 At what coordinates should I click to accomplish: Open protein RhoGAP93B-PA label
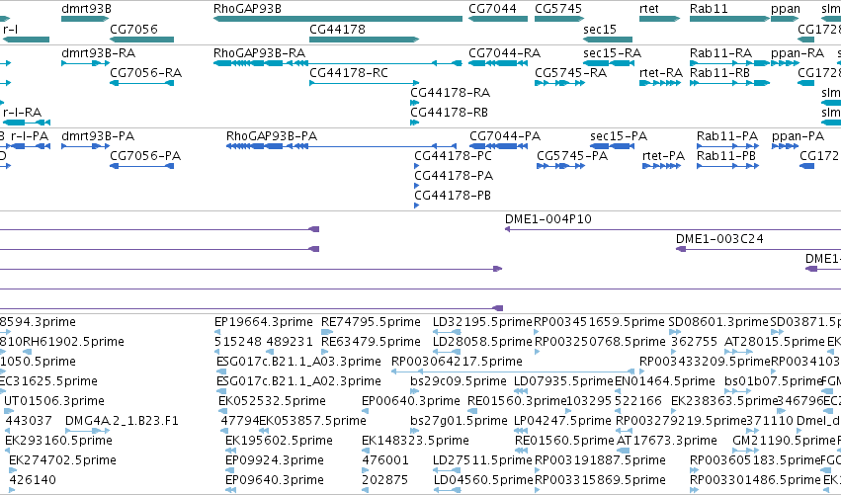tap(272, 136)
